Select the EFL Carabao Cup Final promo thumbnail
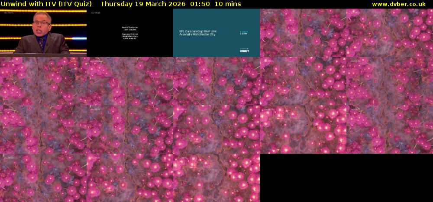This screenshot has width=433, height=202. pos(216,33)
